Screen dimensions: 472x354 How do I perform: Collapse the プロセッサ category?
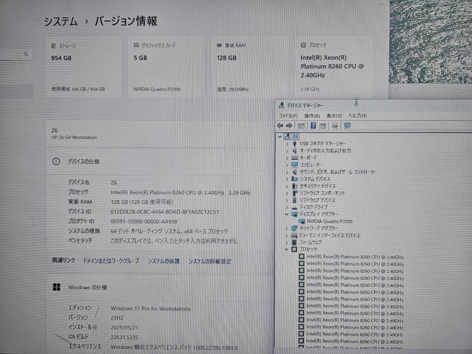287,249
